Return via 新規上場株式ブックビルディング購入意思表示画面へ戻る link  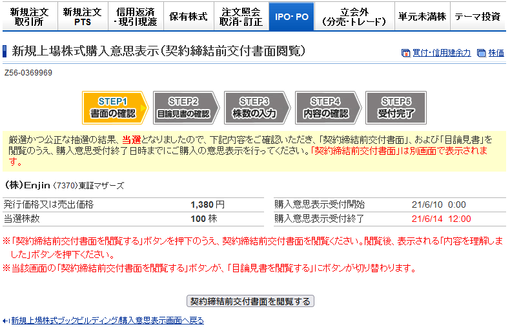[107, 321]
